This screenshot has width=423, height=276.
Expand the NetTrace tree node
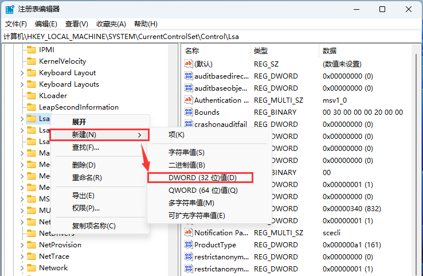(22, 256)
